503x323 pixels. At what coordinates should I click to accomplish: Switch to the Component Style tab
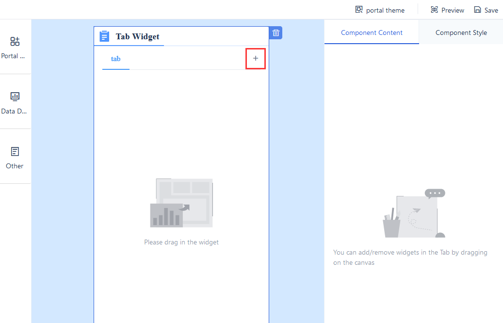[x=461, y=32]
